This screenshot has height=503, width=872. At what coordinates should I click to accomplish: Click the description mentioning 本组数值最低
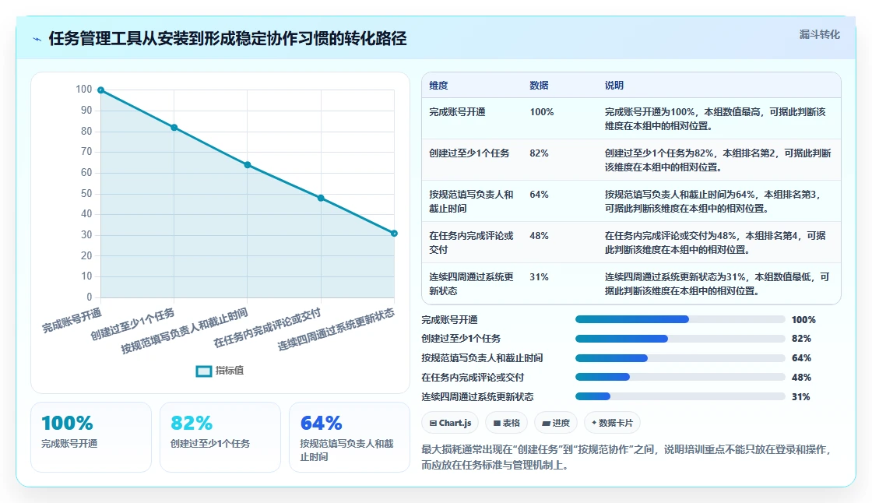[x=717, y=283]
